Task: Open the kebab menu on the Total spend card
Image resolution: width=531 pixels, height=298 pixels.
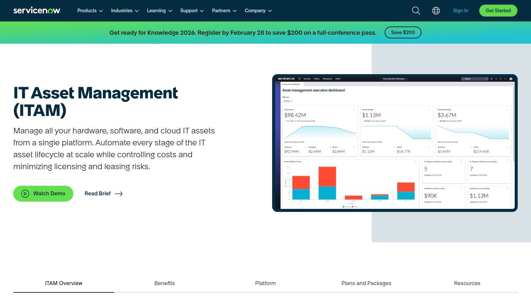Action: tap(354, 110)
